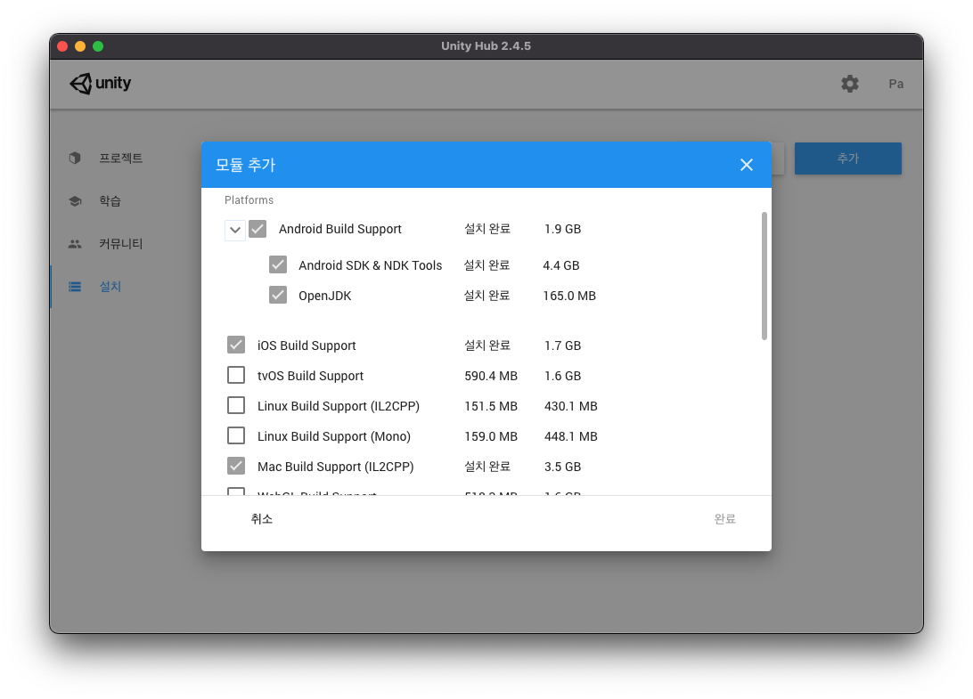This screenshot has height=699, width=973.
Task: Click the Linux Build Support (Mono) label
Action: pyautogui.click(x=334, y=436)
